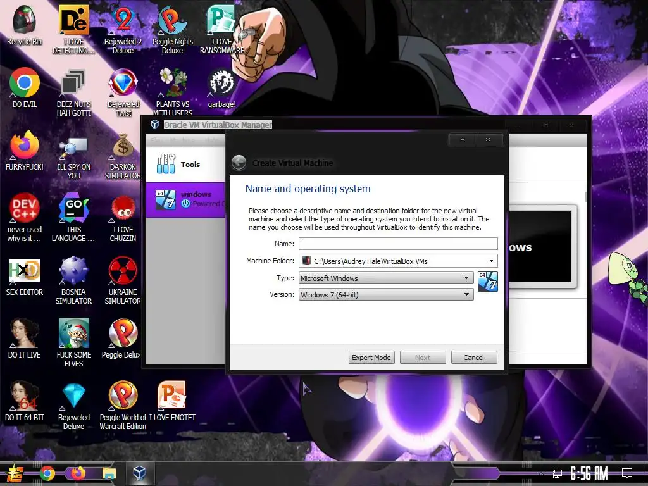Cancel the Create Virtual Machine wizard

click(x=473, y=358)
